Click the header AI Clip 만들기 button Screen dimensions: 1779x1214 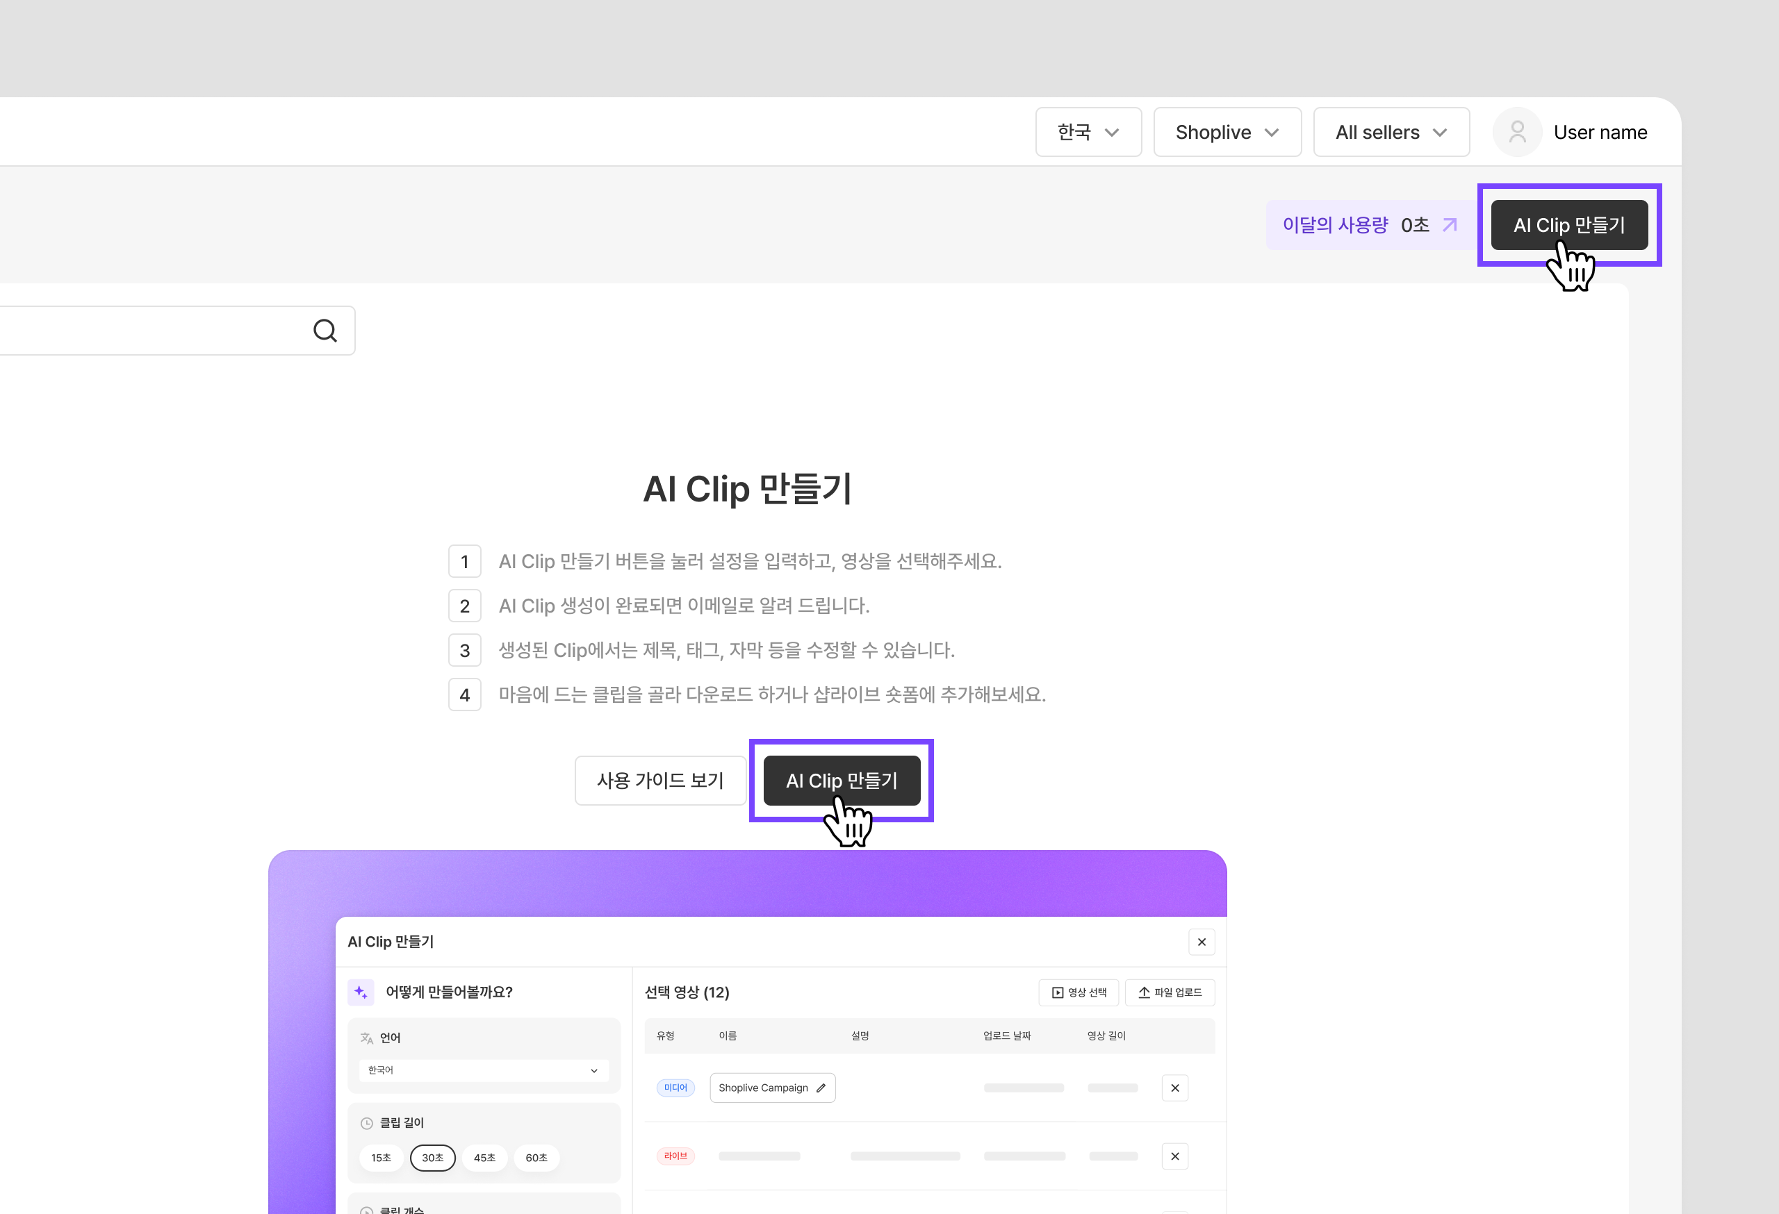pos(1568,225)
